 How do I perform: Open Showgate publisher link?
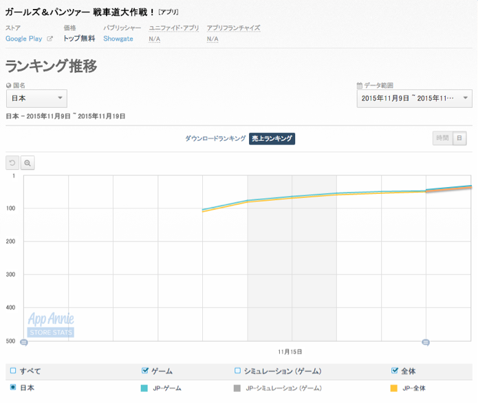(x=118, y=39)
